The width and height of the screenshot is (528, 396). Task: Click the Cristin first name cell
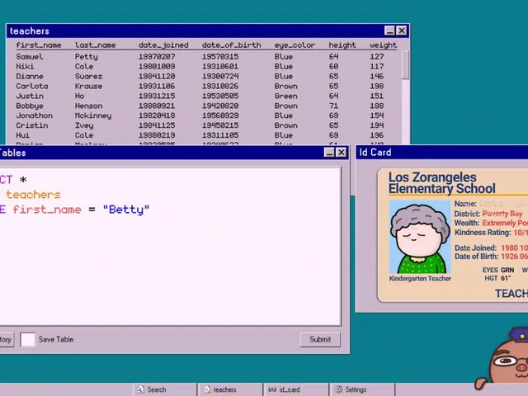32,125
